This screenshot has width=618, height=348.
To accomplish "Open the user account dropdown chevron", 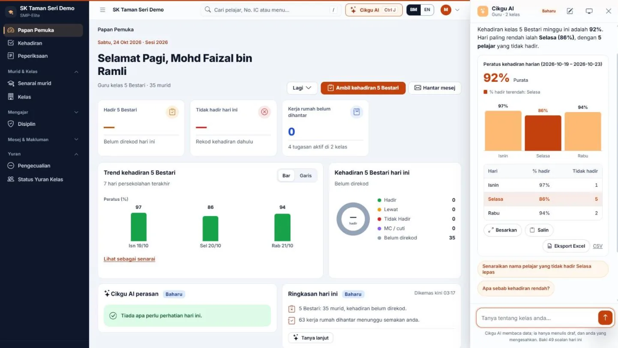I will [457, 10].
